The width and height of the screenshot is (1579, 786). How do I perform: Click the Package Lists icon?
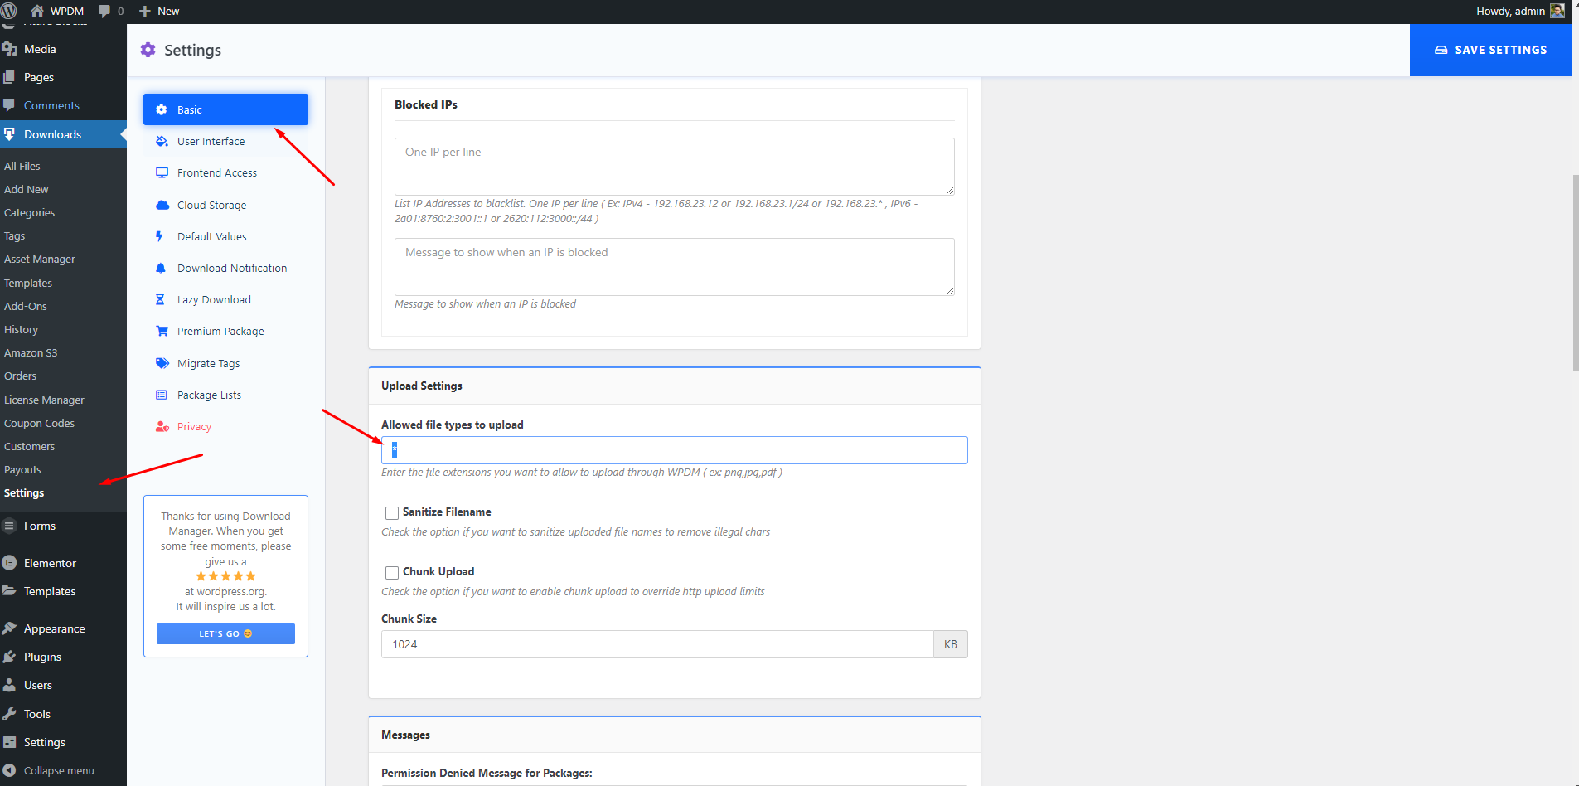pyautogui.click(x=162, y=395)
